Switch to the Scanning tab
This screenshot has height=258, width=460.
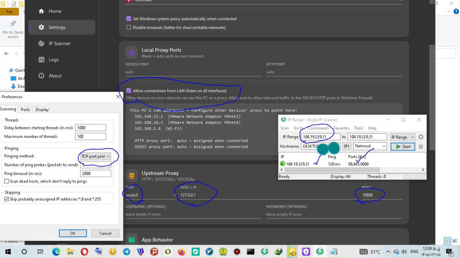[8, 109]
